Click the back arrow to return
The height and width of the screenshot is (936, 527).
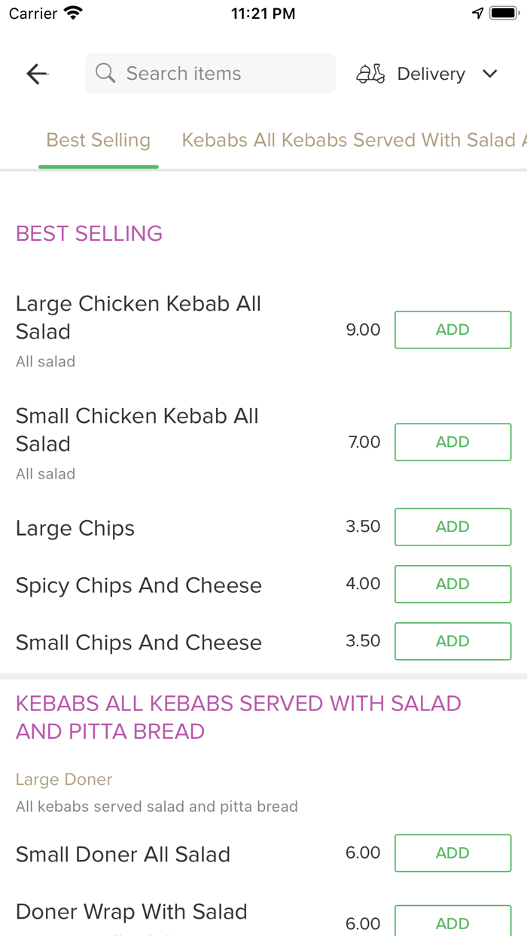pos(36,73)
